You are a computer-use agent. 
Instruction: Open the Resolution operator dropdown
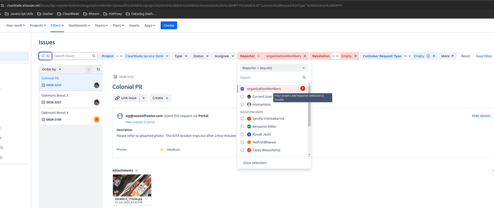click(336, 56)
